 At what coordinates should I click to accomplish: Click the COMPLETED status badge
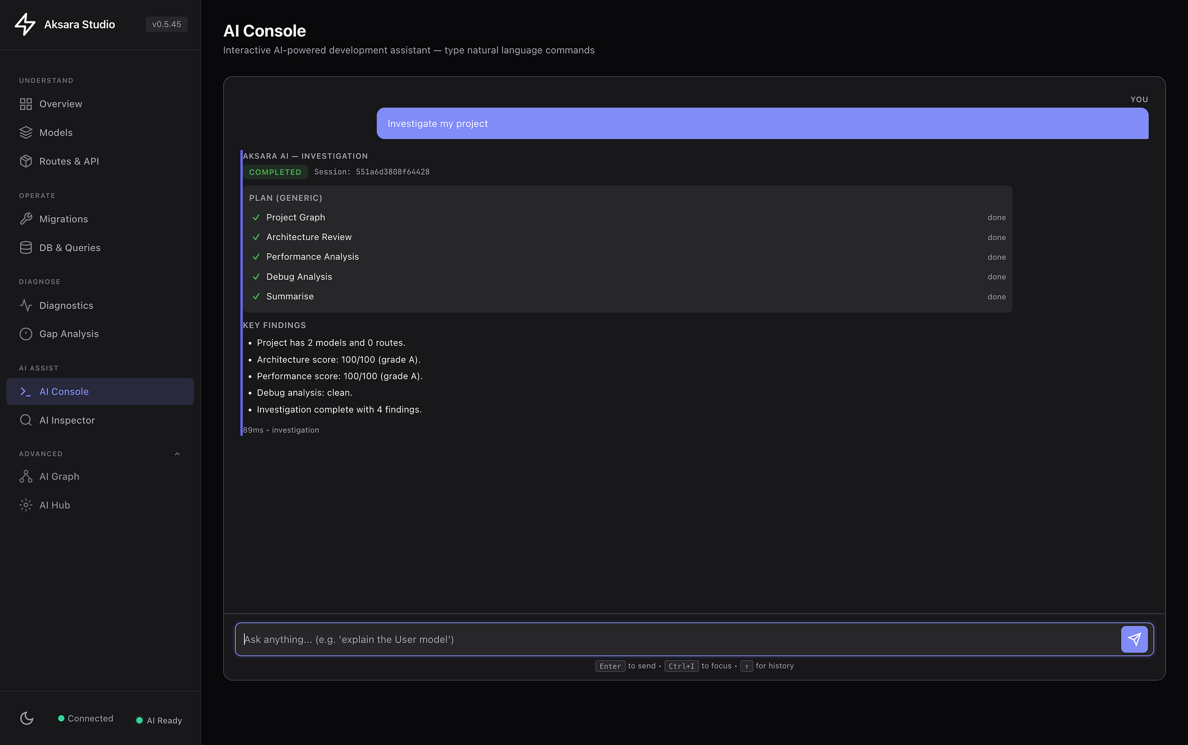click(x=275, y=172)
